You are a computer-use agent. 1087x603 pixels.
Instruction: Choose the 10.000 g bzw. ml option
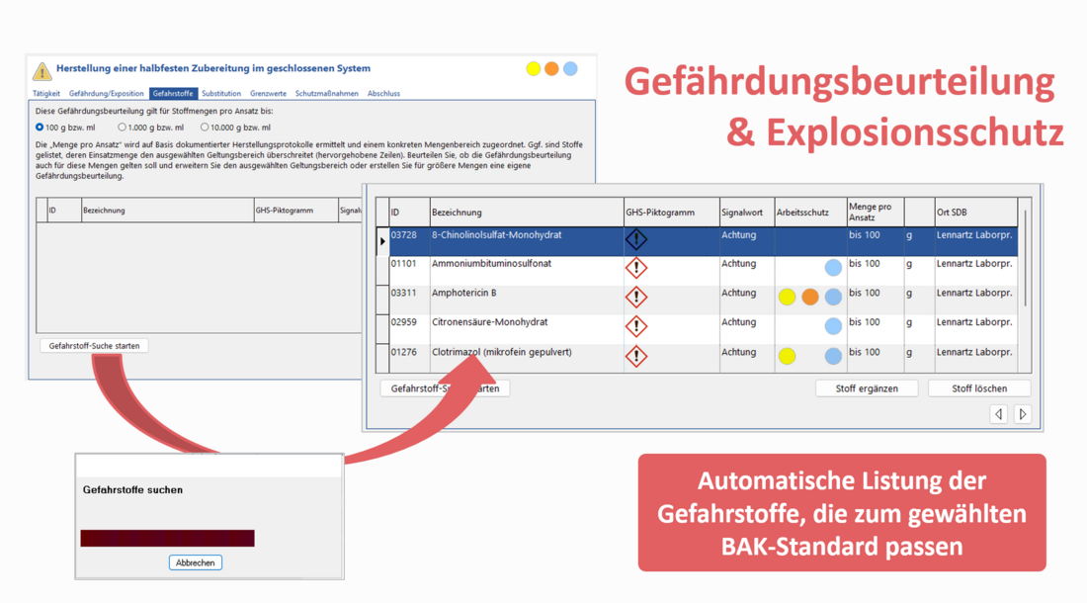pyautogui.click(x=205, y=128)
